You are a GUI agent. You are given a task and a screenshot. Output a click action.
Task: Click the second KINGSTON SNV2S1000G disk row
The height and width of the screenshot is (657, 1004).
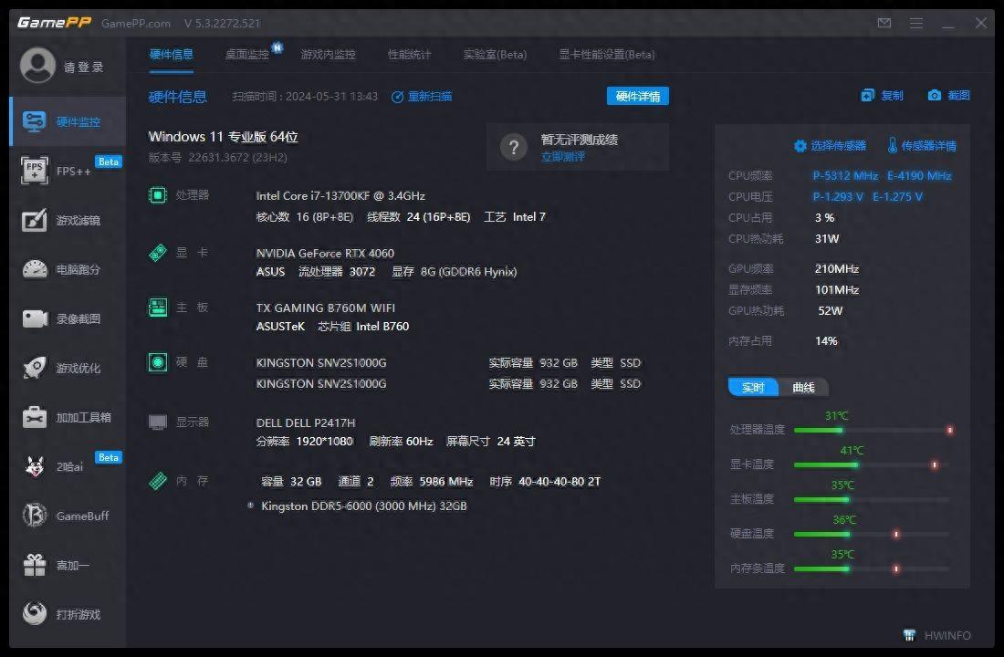[x=448, y=383]
